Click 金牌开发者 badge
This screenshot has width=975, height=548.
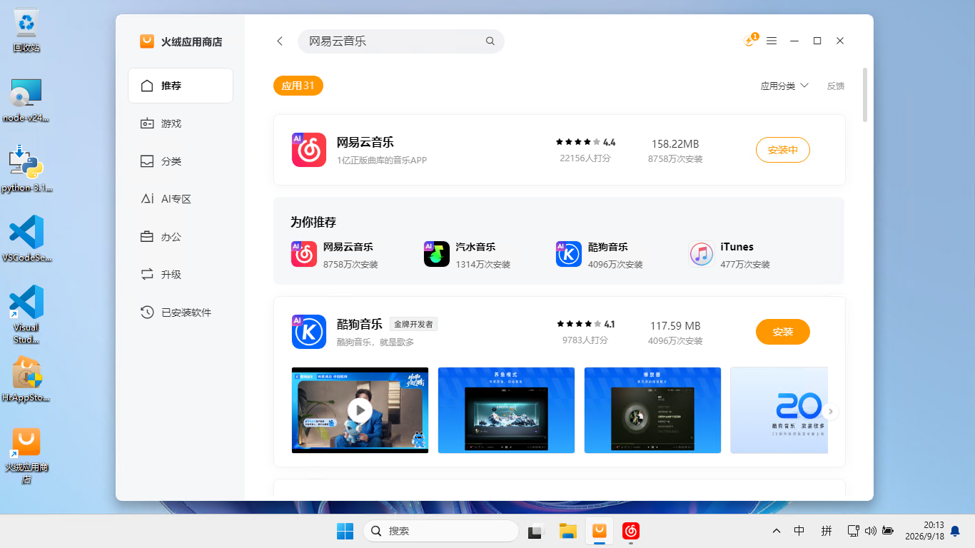click(x=413, y=324)
